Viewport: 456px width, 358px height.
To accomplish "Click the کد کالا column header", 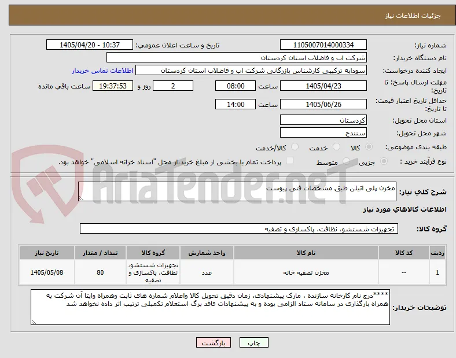I will [x=404, y=253].
